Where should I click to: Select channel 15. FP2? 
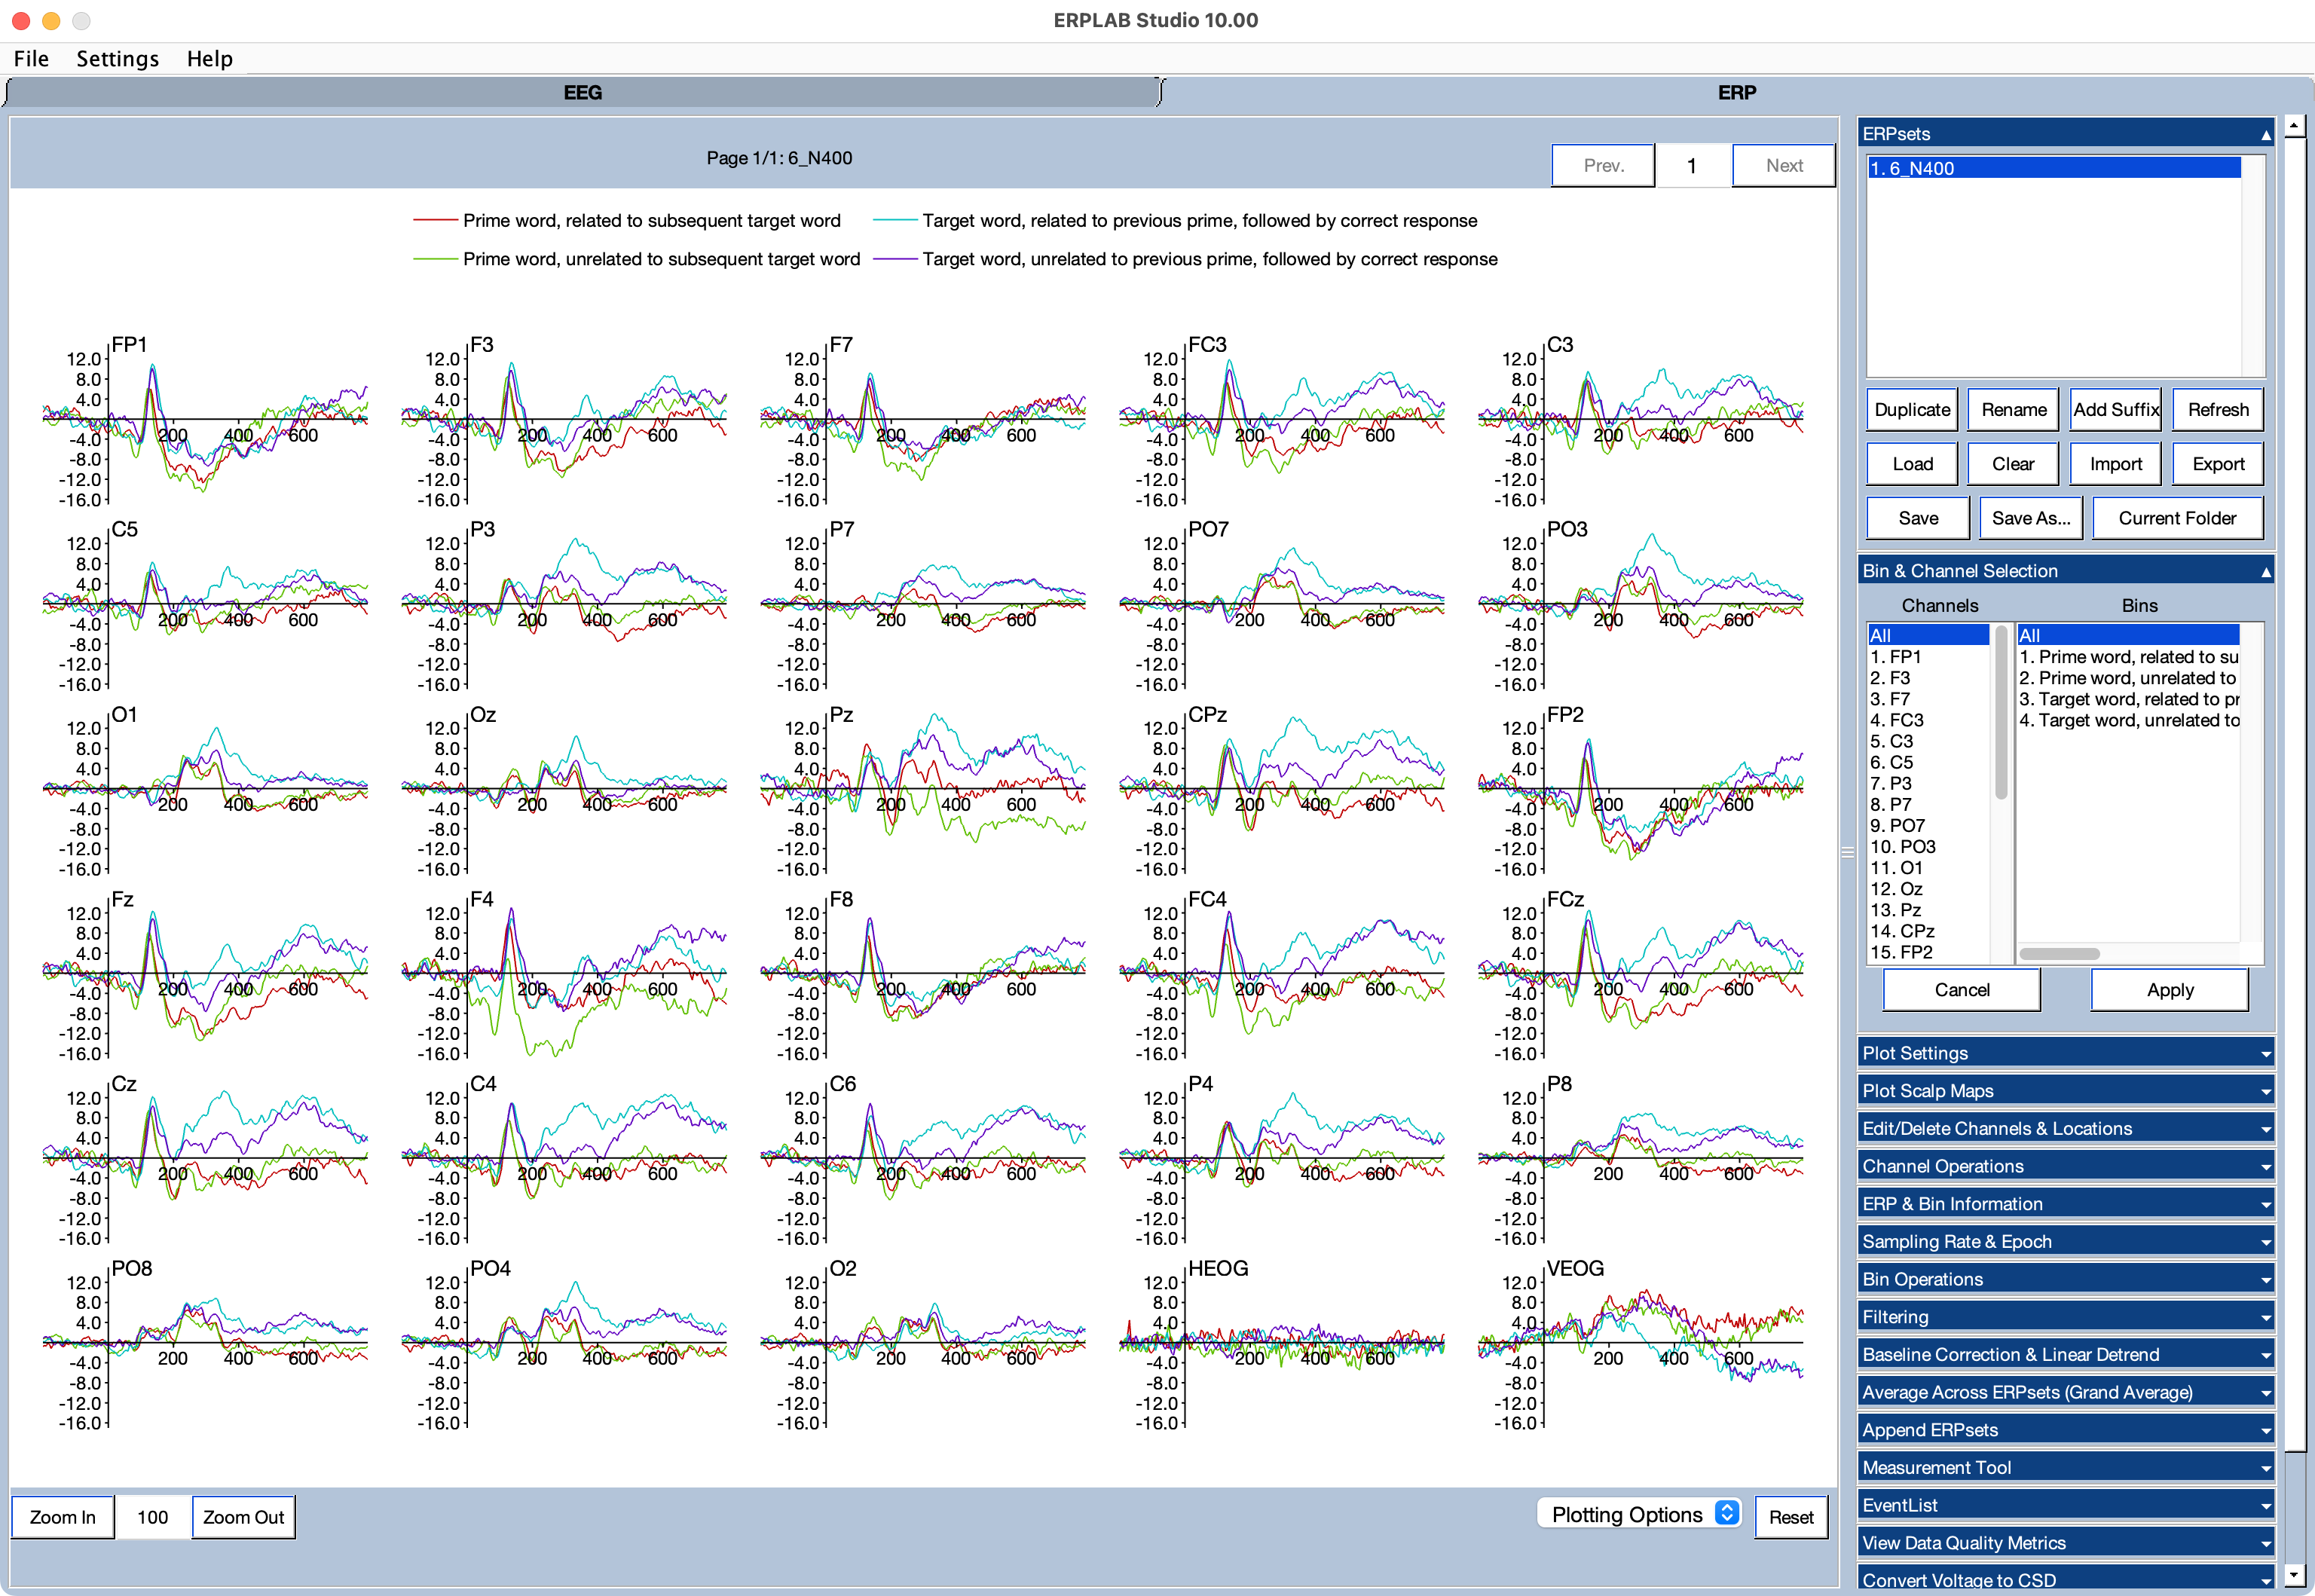coord(1928,952)
